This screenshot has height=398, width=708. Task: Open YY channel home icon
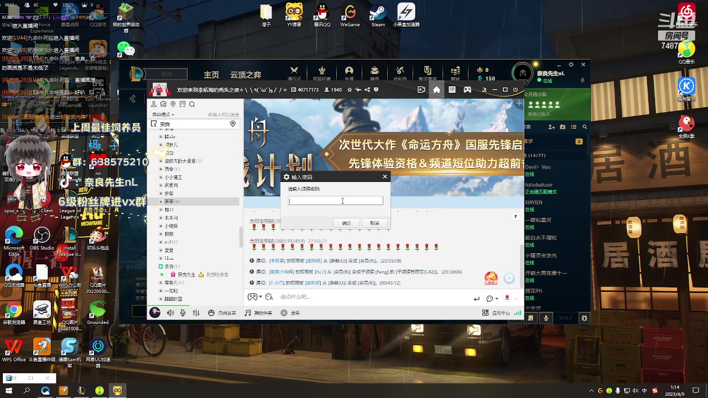point(436,90)
